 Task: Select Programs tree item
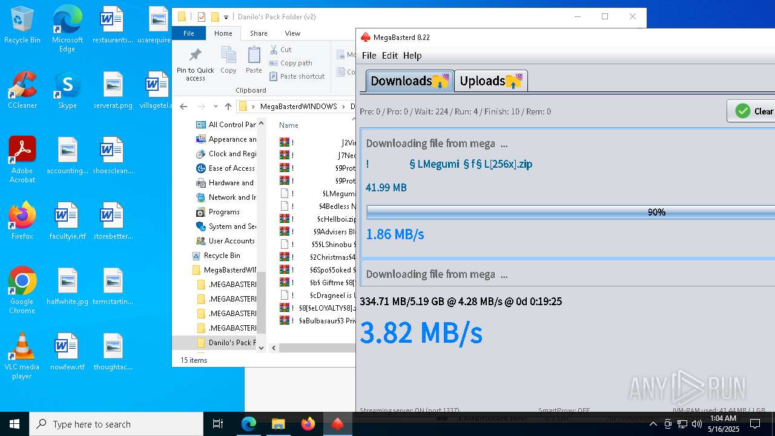click(x=219, y=212)
